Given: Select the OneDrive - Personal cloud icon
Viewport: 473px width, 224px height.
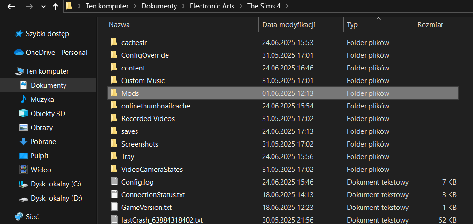Looking at the screenshot, I should pyautogui.click(x=19, y=53).
